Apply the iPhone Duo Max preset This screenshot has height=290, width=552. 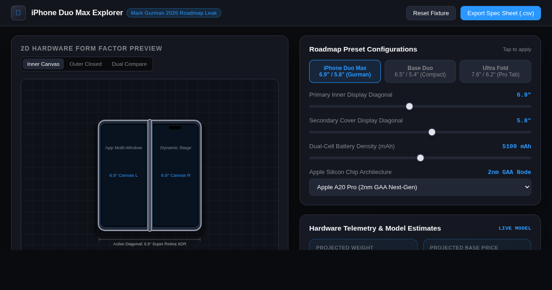345,71
